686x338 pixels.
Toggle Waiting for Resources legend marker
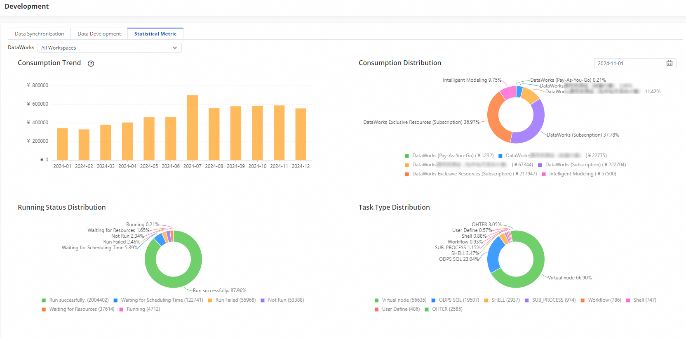(44, 310)
